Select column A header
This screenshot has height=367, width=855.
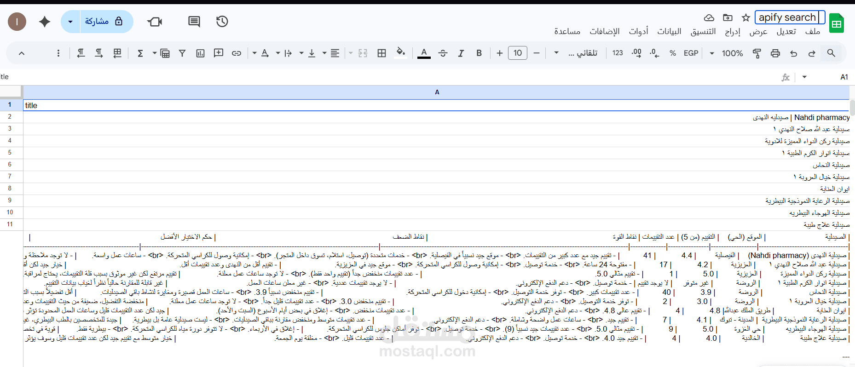(436, 92)
